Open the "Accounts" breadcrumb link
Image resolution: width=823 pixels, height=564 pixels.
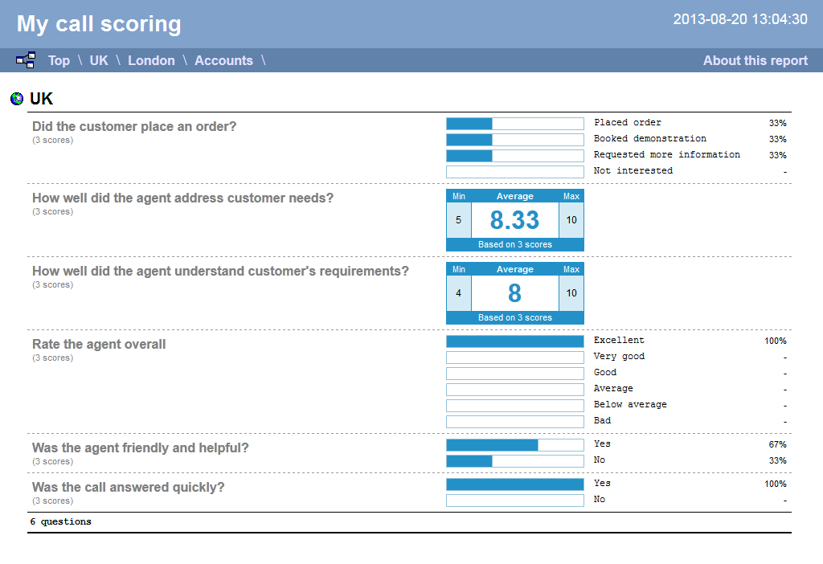(x=223, y=60)
